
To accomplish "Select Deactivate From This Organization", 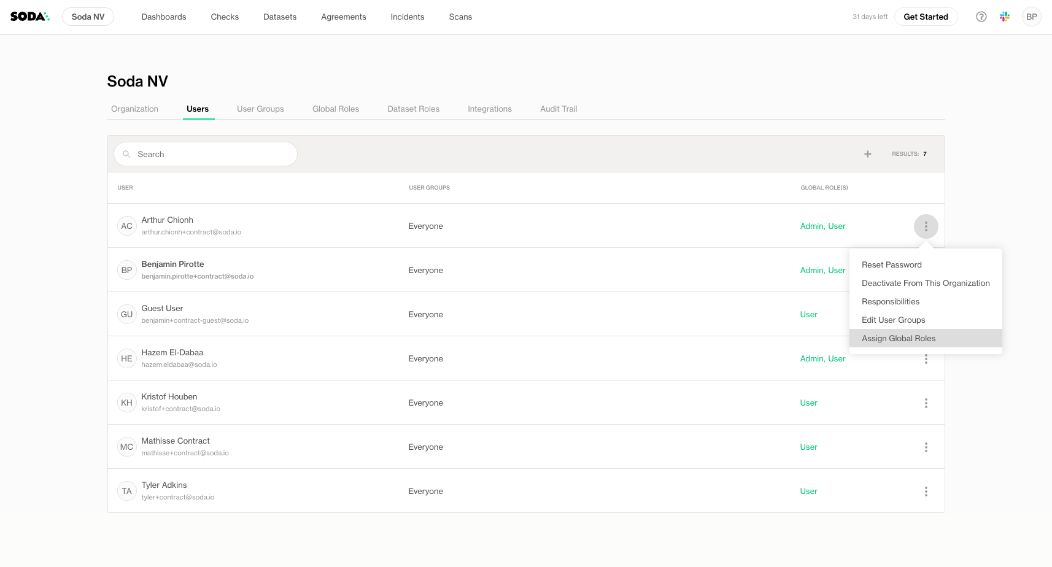I will tap(926, 283).
